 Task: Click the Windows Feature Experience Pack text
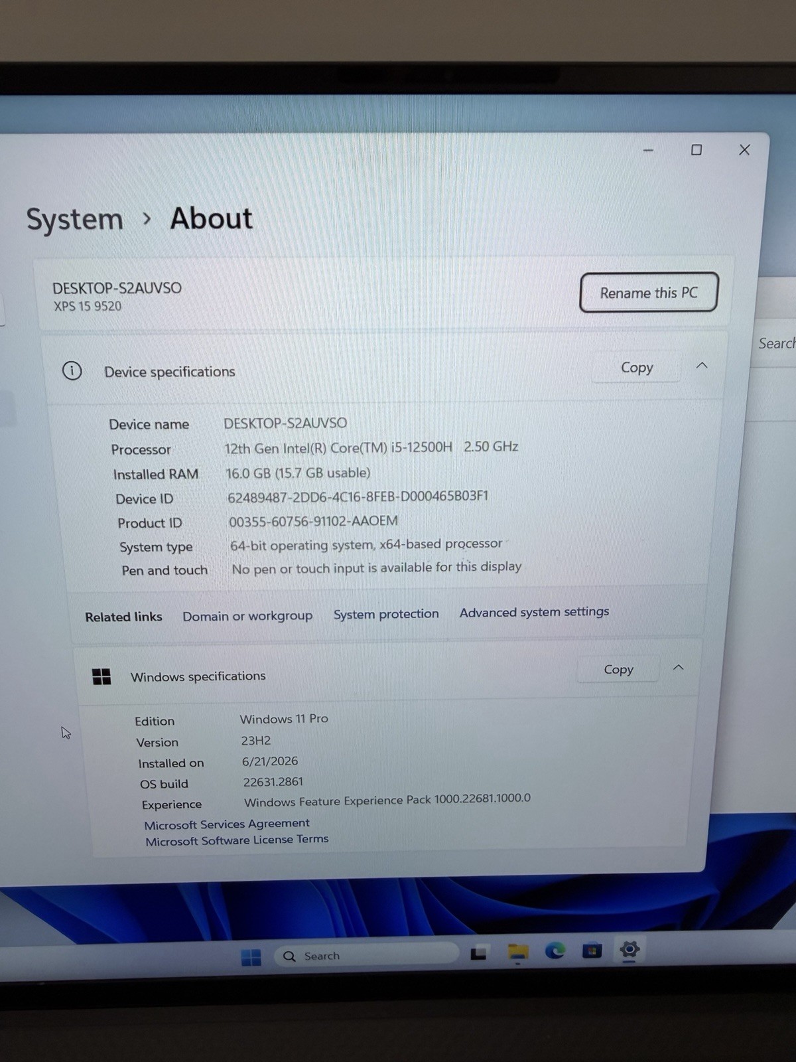tap(387, 800)
